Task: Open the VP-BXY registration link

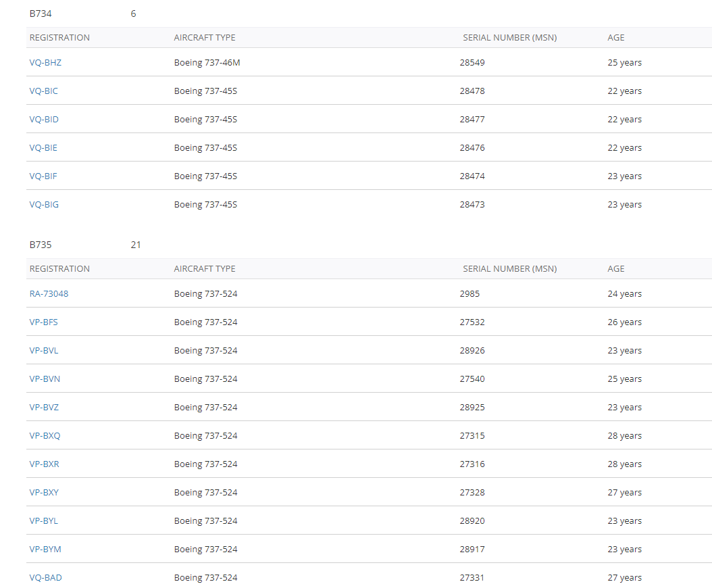Action: coord(44,493)
